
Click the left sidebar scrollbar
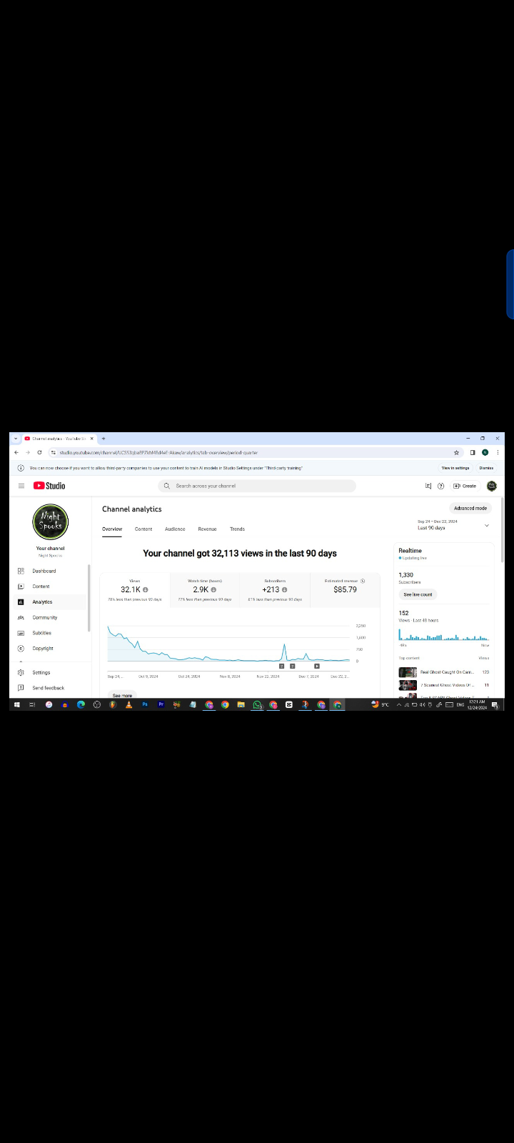89,598
